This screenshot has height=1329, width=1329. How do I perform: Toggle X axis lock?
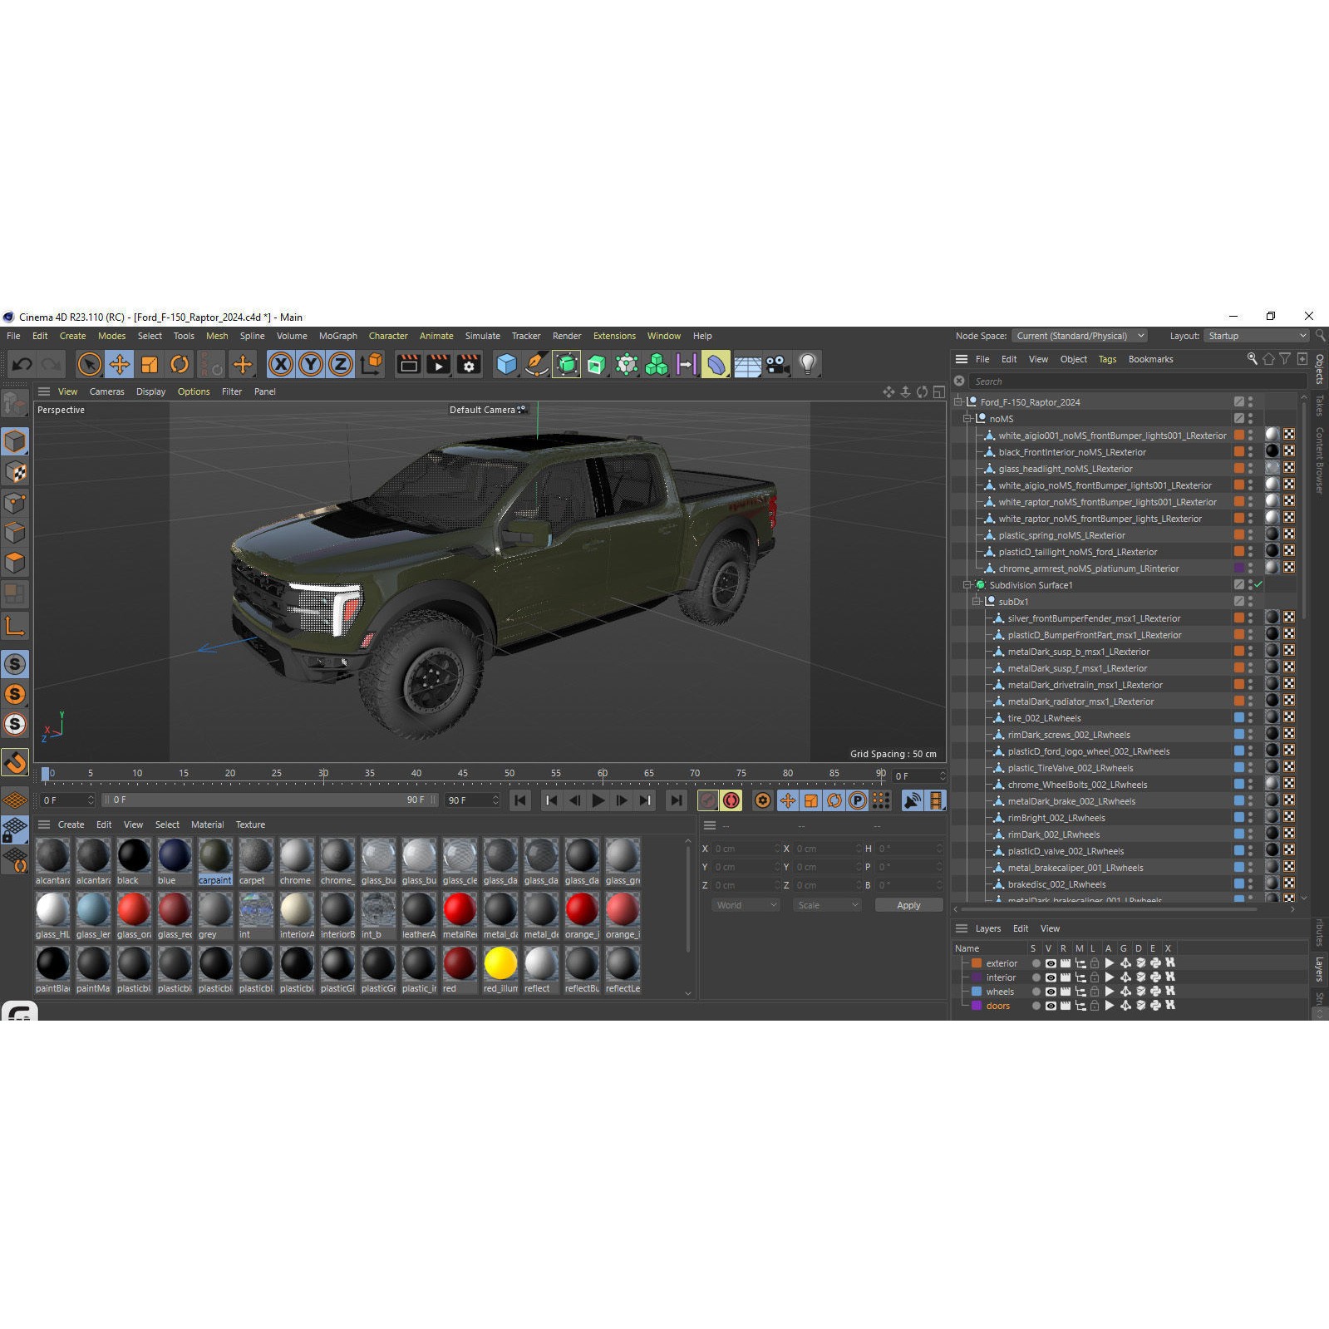pos(281,364)
